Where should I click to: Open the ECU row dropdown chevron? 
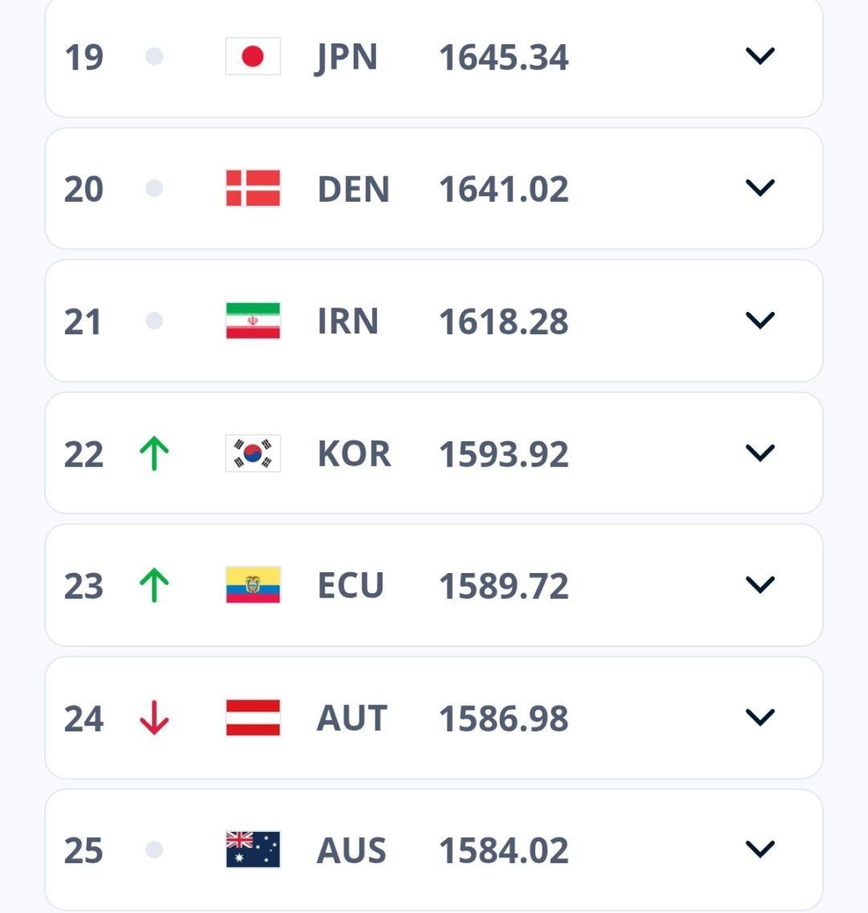[x=759, y=585]
